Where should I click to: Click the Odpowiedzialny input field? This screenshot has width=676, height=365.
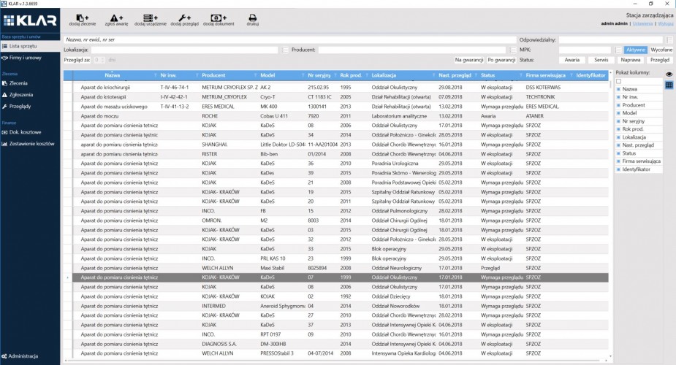pyautogui.click(x=612, y=39)
